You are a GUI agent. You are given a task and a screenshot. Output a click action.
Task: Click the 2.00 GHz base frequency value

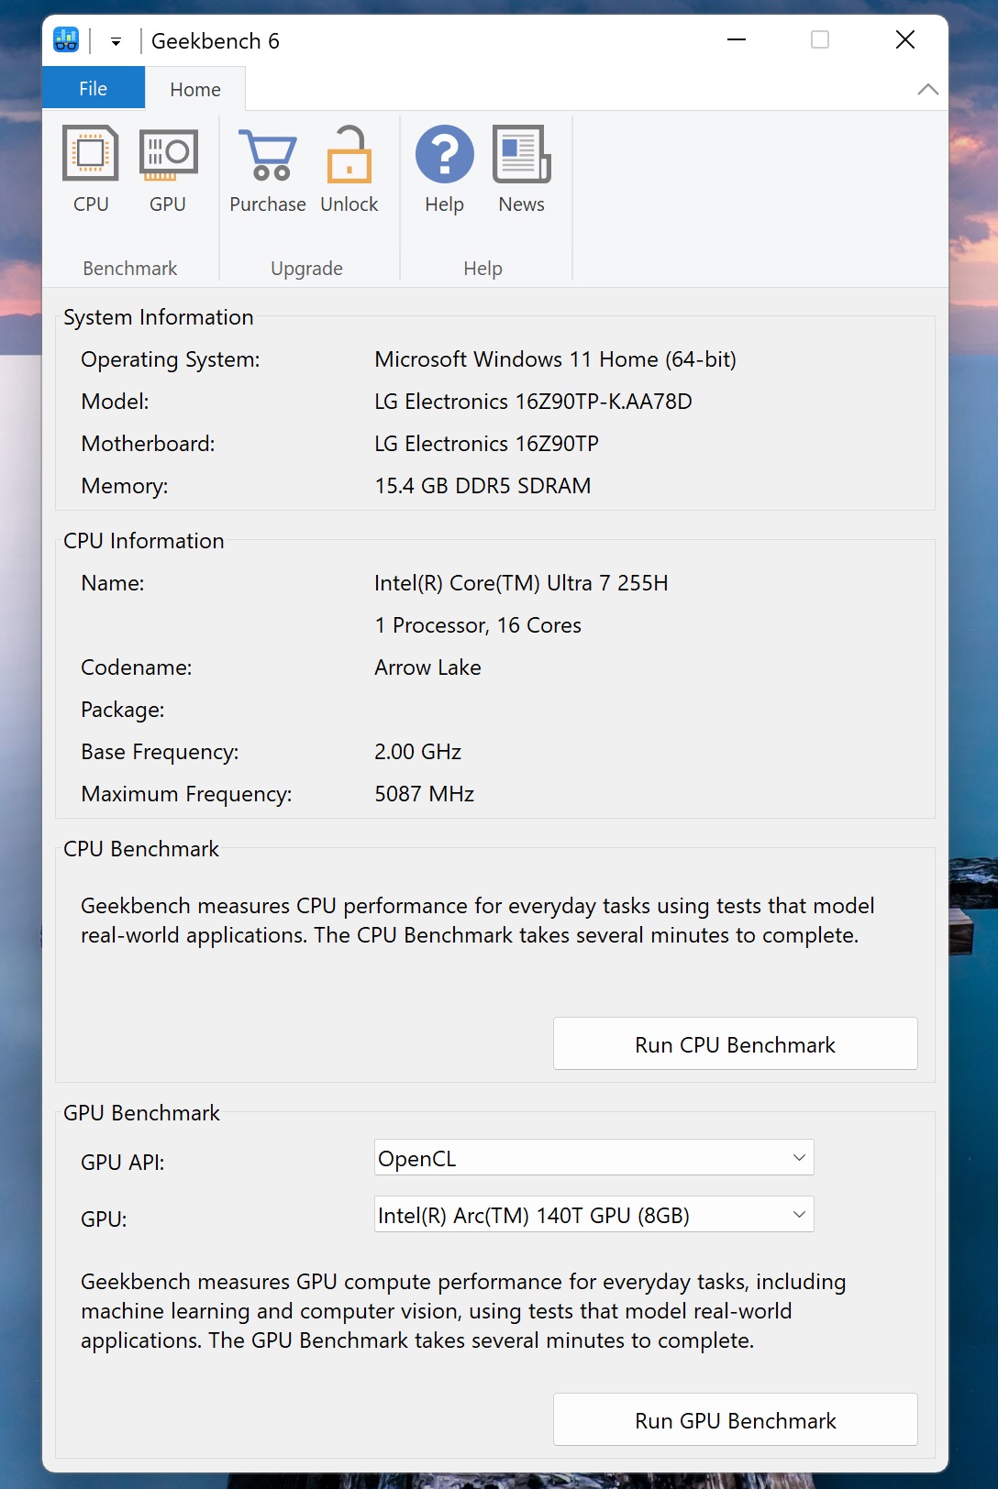417,752
